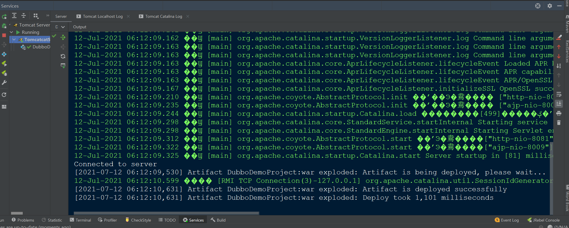Click the horizontal scrollbar under console output
Image resolution: width=569 pixels, height=228 pixels.
(166, 213)
